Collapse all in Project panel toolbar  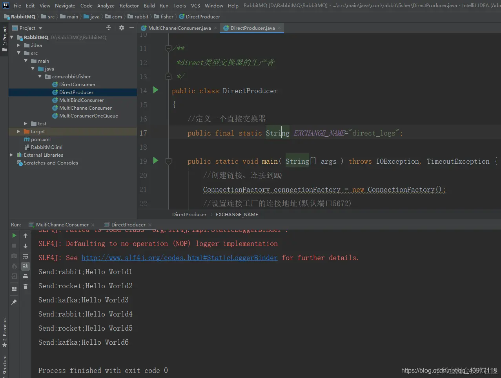[109, 28]
